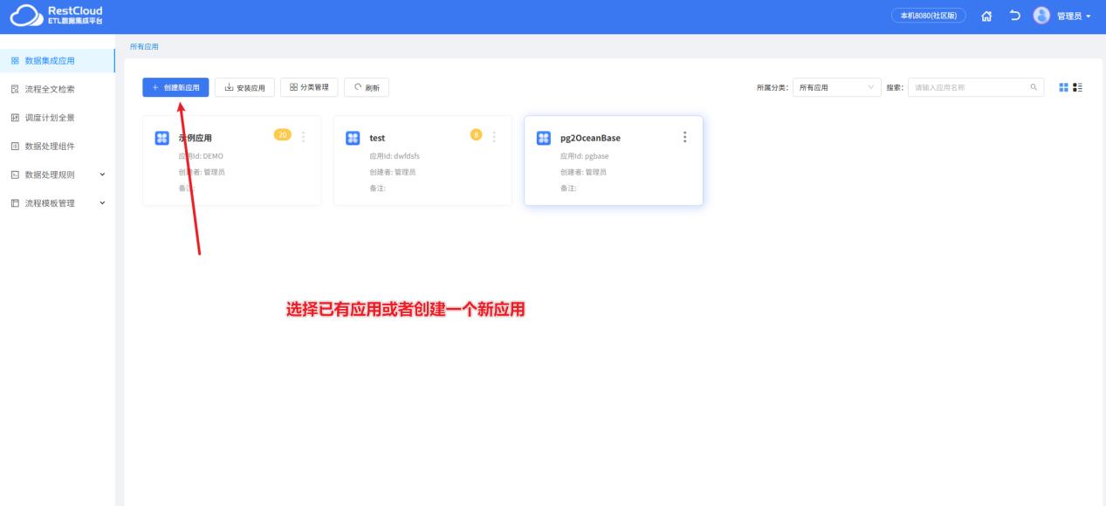1106x506 pixels.
Task: Click the RestCloud logo
Action: tap(56, 16)
